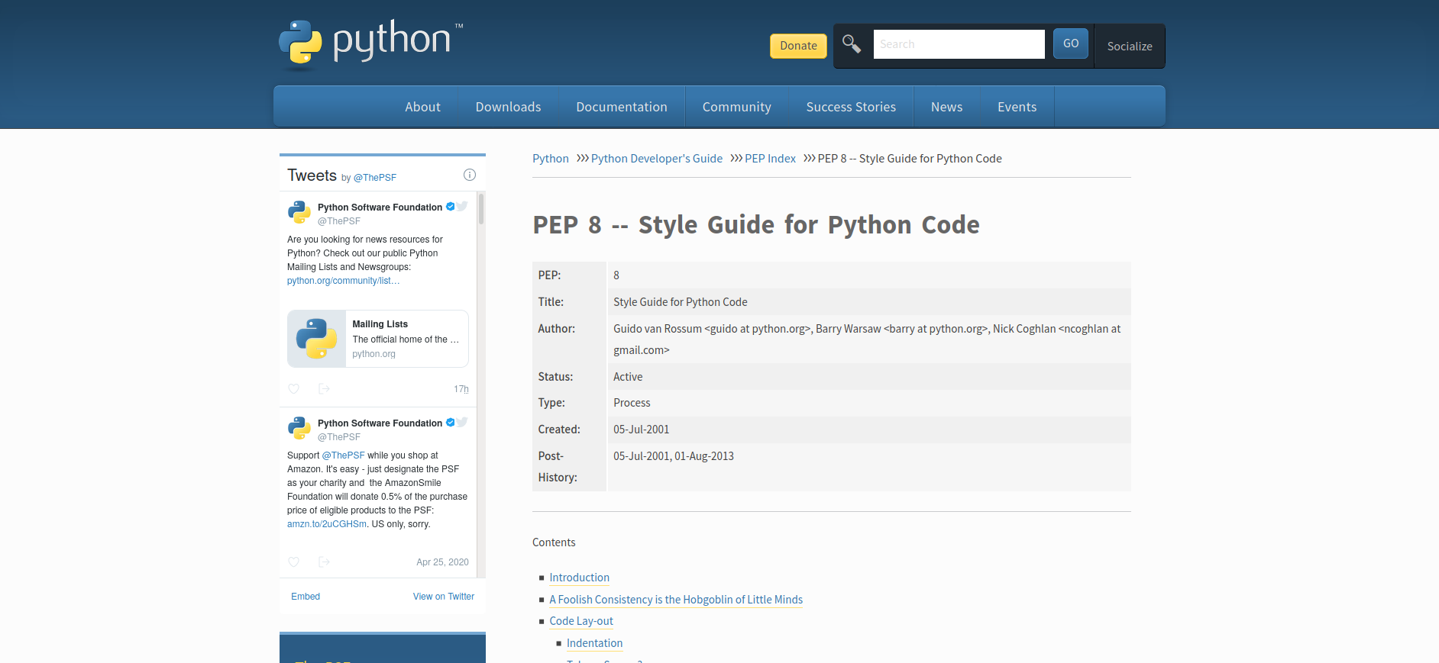
Task: Open the Downloads navigation menu
Action: coord(508,107)
